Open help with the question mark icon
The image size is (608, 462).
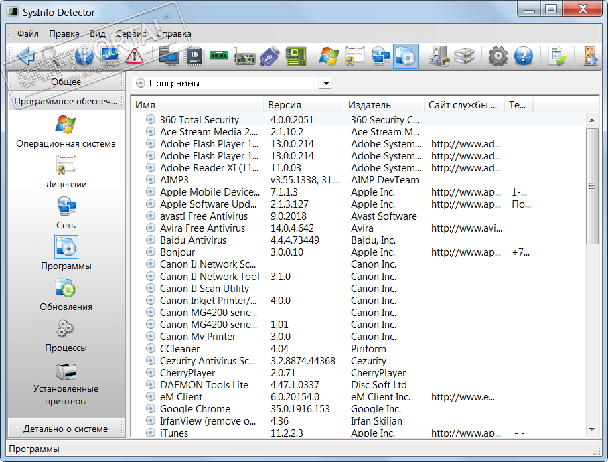523,57
